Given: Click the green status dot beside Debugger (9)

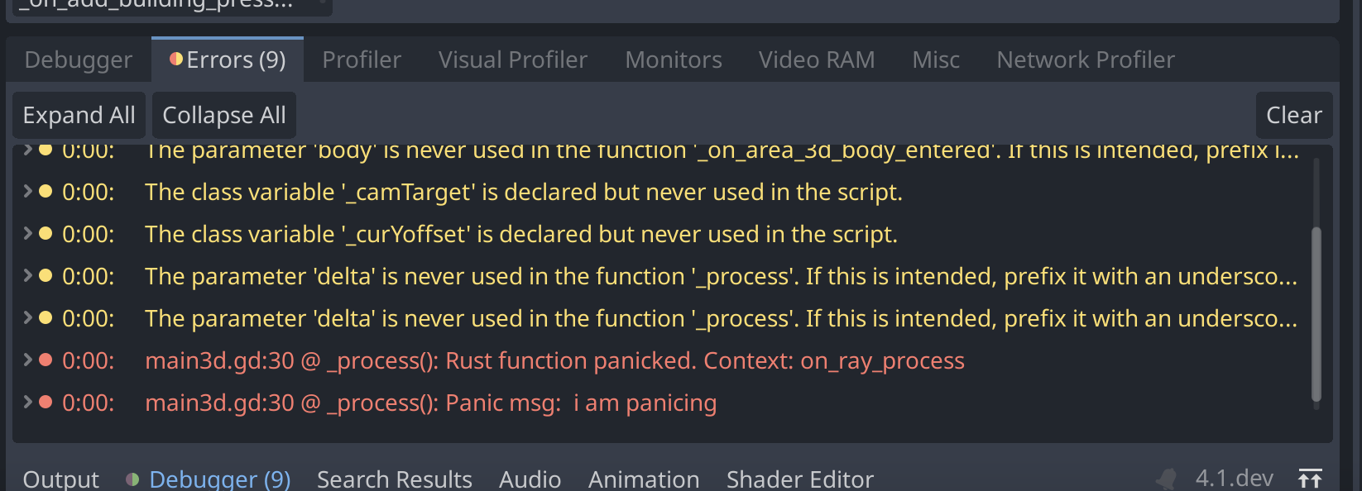Looking at the screenshot, I should coord(135,479).
